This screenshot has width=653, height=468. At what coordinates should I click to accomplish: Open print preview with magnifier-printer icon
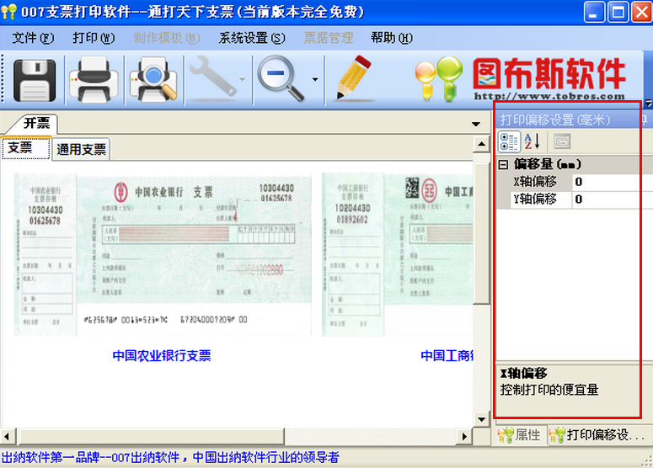coord(153,79)
